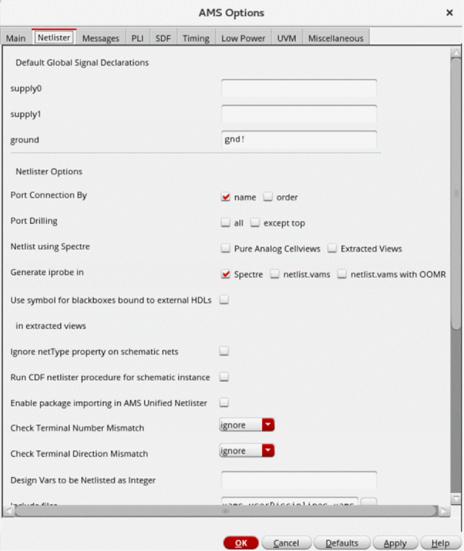Click the supply1 input field
The image size is (464, 551).
(x=299, y=114)
